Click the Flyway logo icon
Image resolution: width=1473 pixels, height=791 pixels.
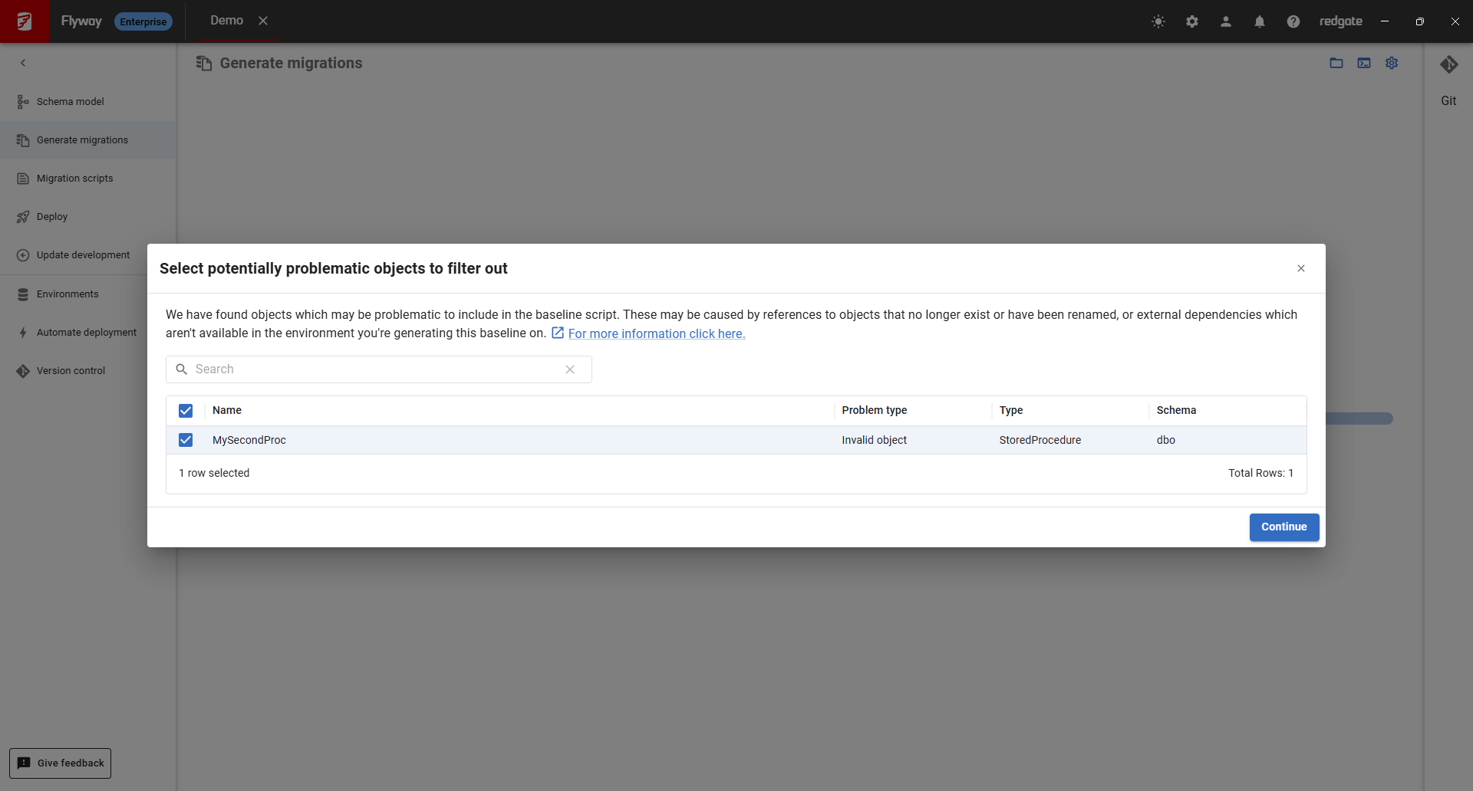[x=25, y=21]
